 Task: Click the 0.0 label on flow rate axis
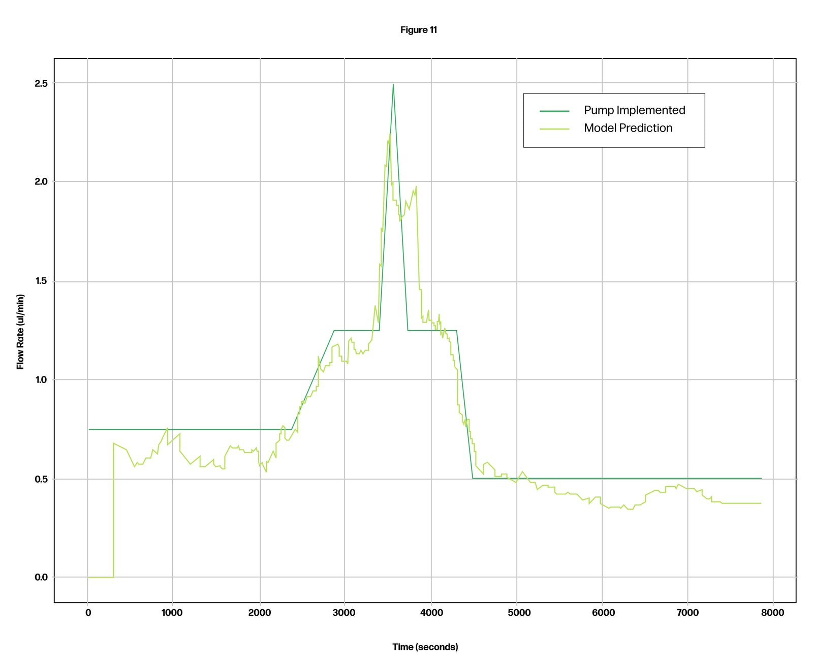click(41, 577)
